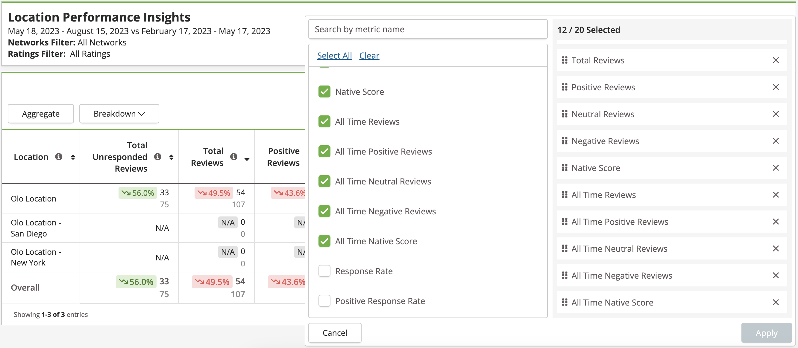Select the Overall summary row label

(x=25, y=287)
